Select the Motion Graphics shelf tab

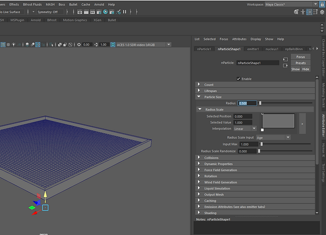pos(75,20)
